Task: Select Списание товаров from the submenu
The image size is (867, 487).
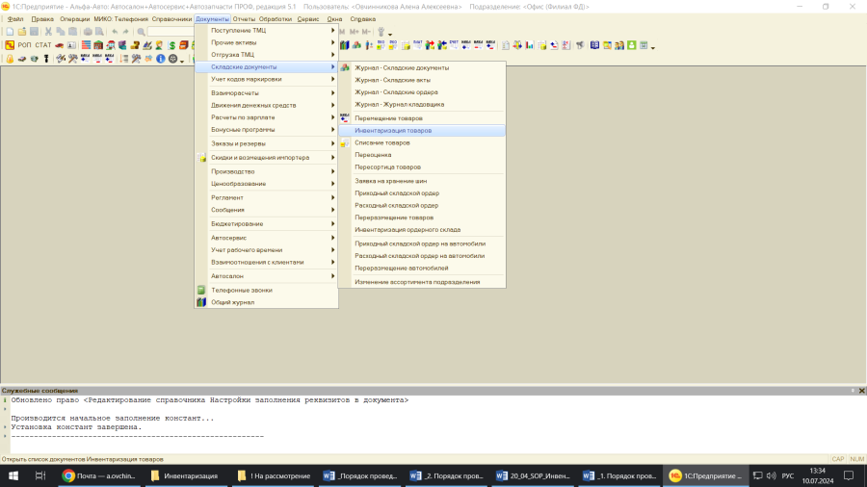Action: click(422, 142)
